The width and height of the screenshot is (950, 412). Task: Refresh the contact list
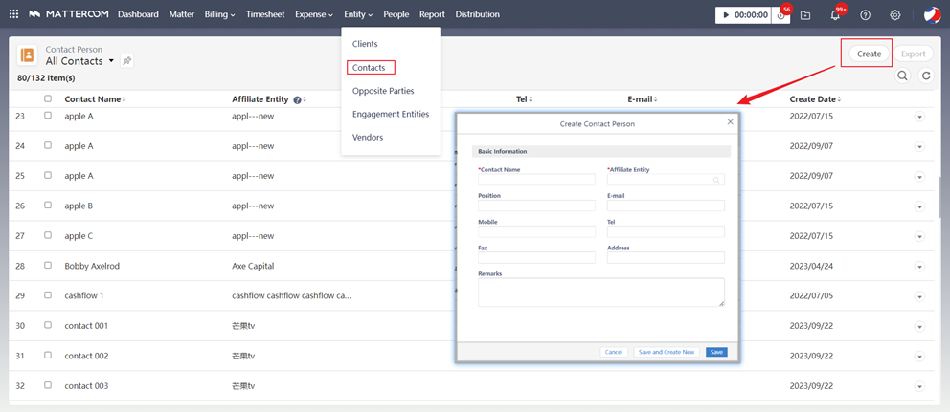926,76
